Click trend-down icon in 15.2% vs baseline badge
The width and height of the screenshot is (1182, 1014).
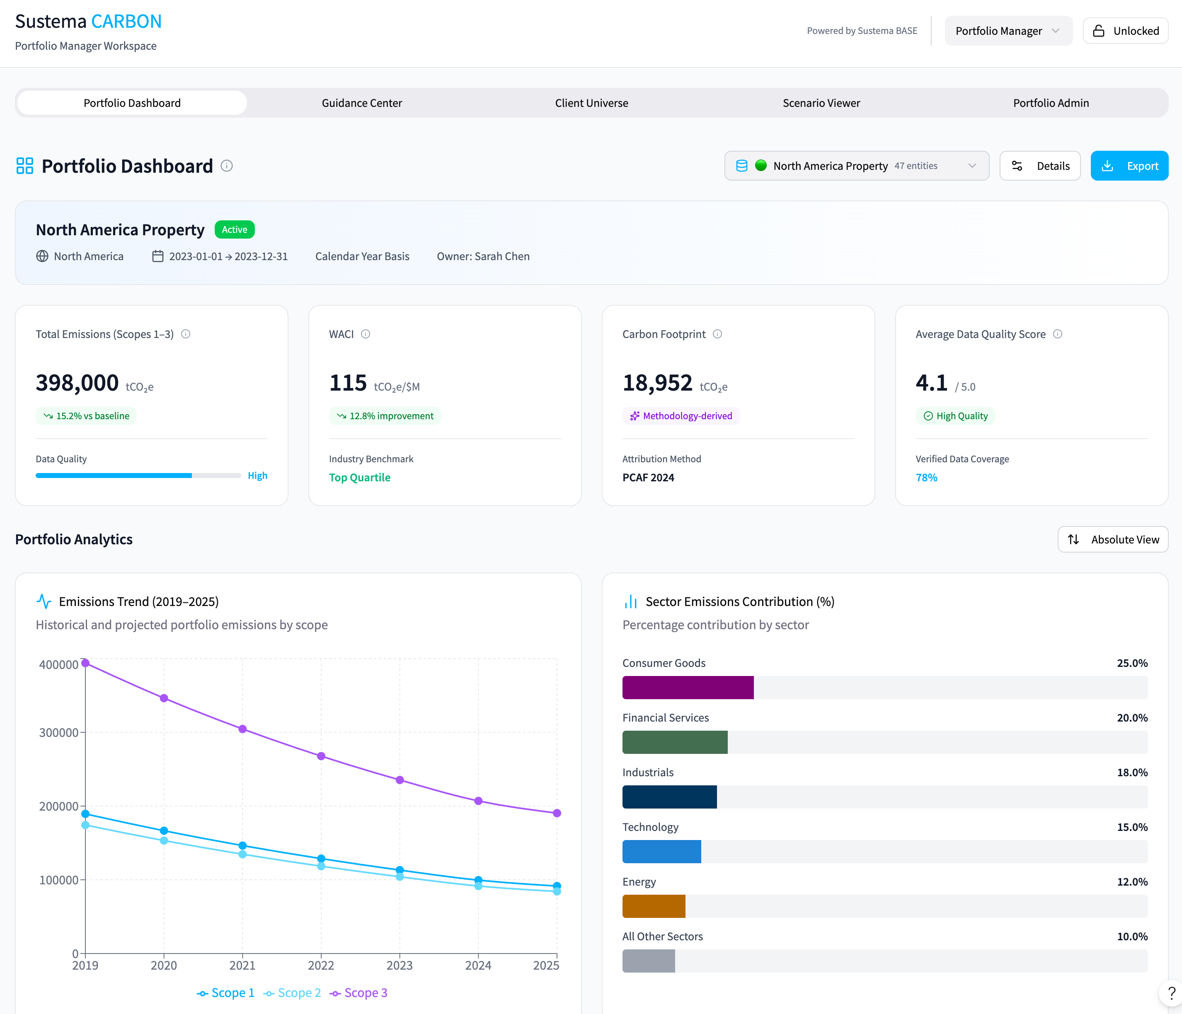48,416
